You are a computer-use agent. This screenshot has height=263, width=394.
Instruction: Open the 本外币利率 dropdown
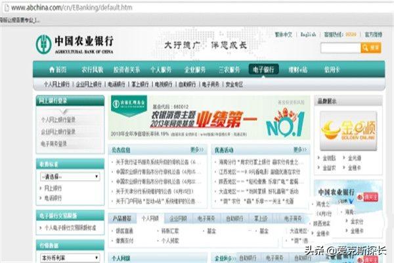click(x=70, y=258)
